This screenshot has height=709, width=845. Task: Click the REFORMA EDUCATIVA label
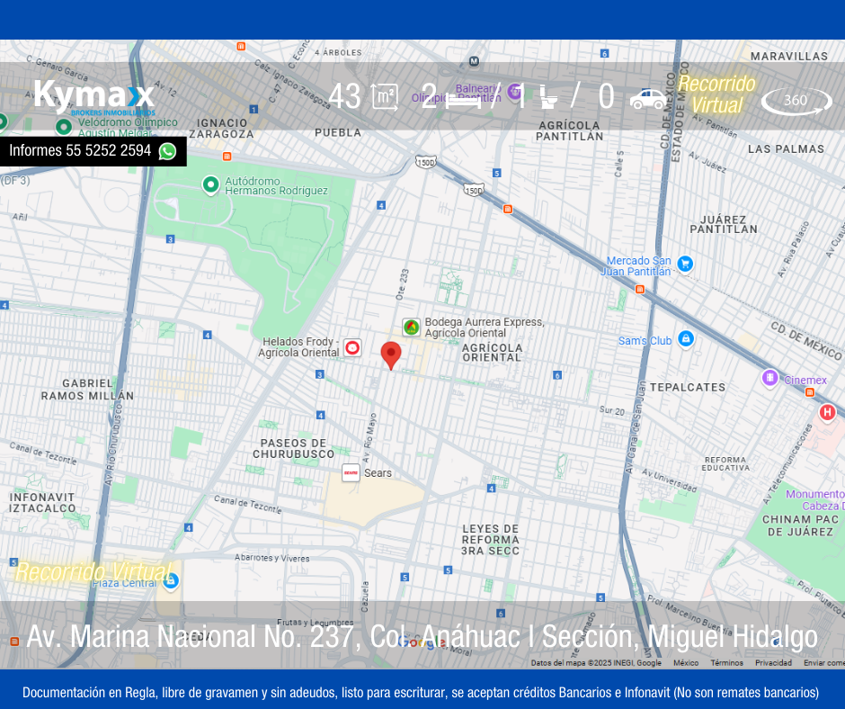click(x=725, y=463)
